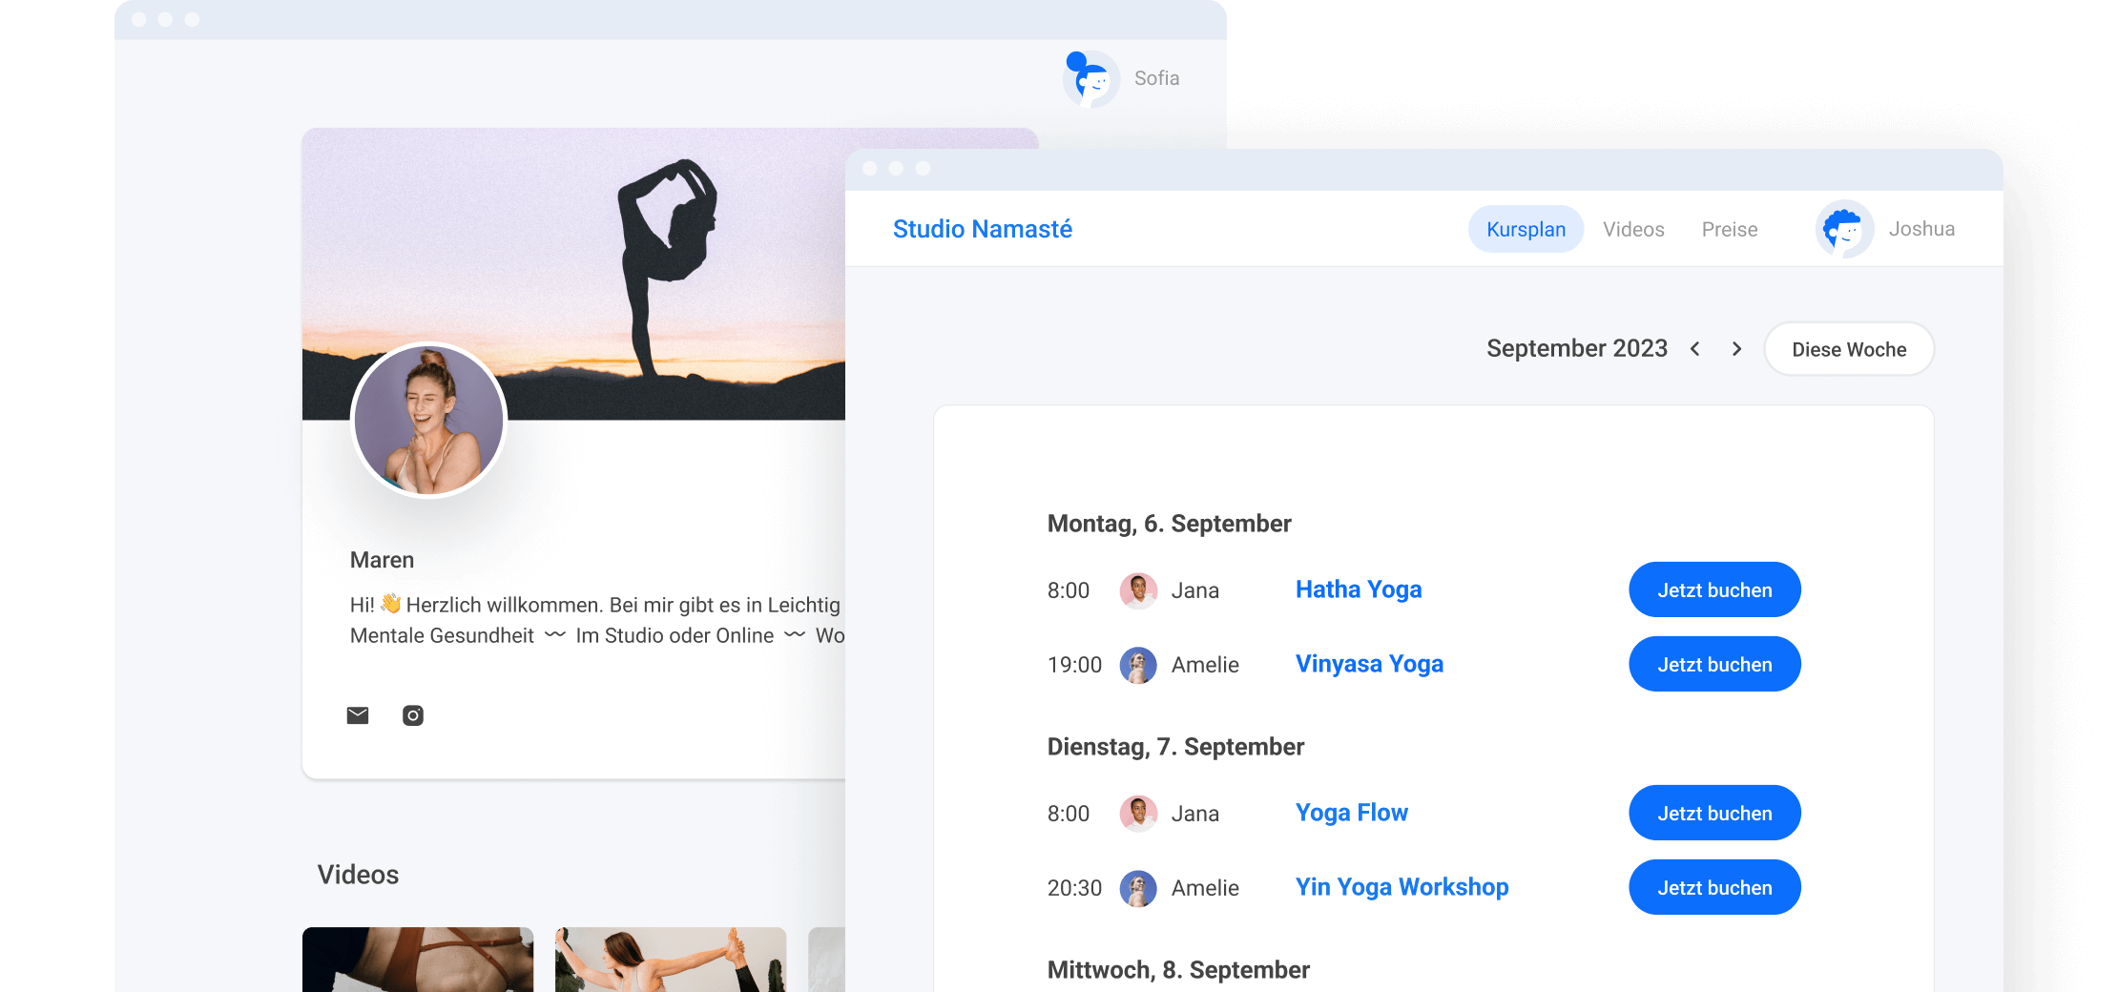
Task: Click Sofia's user avatar icon
Action: tap(1091, 79)
